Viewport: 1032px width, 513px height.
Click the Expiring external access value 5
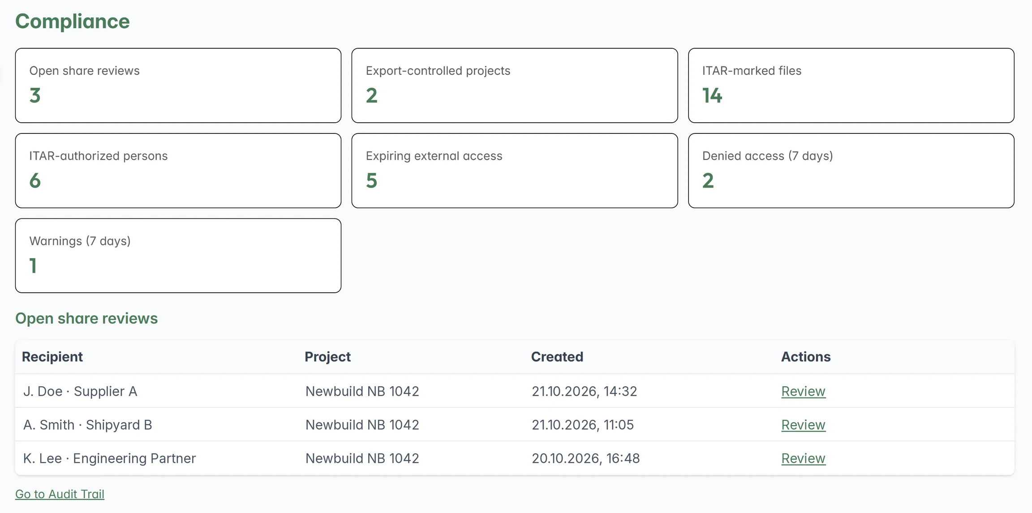[x=371, y=180]
